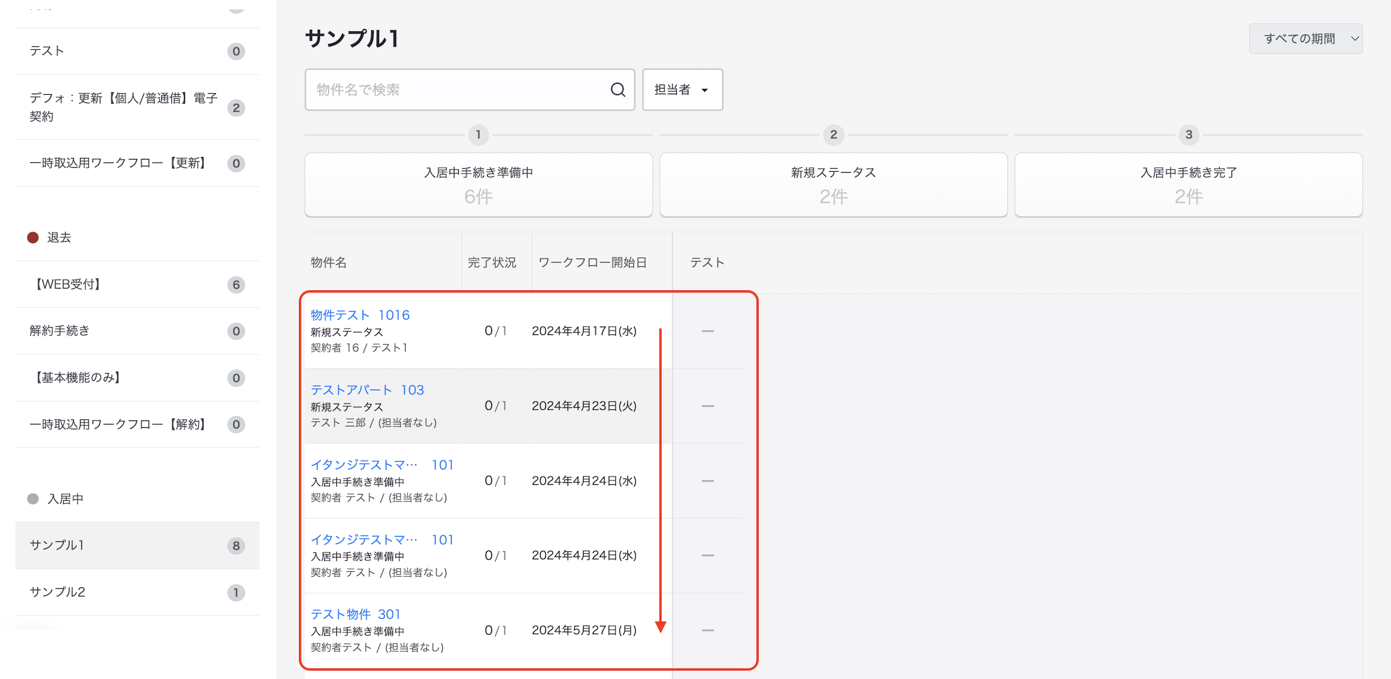Focus the 物件名で検索 search field

pyautogui.click(x=469, y=89)
